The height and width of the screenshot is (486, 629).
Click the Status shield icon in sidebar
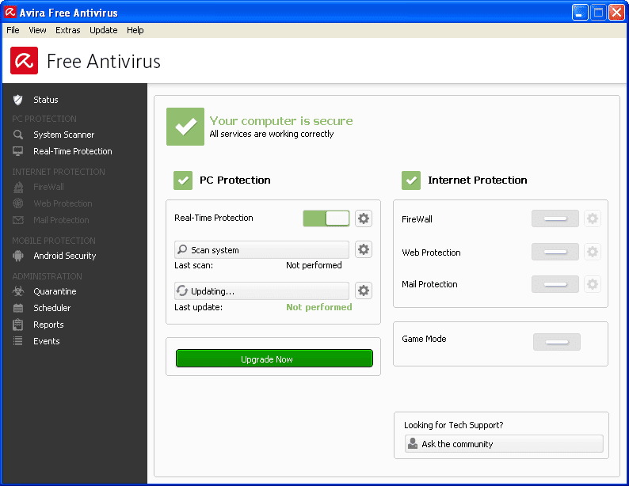17,100
